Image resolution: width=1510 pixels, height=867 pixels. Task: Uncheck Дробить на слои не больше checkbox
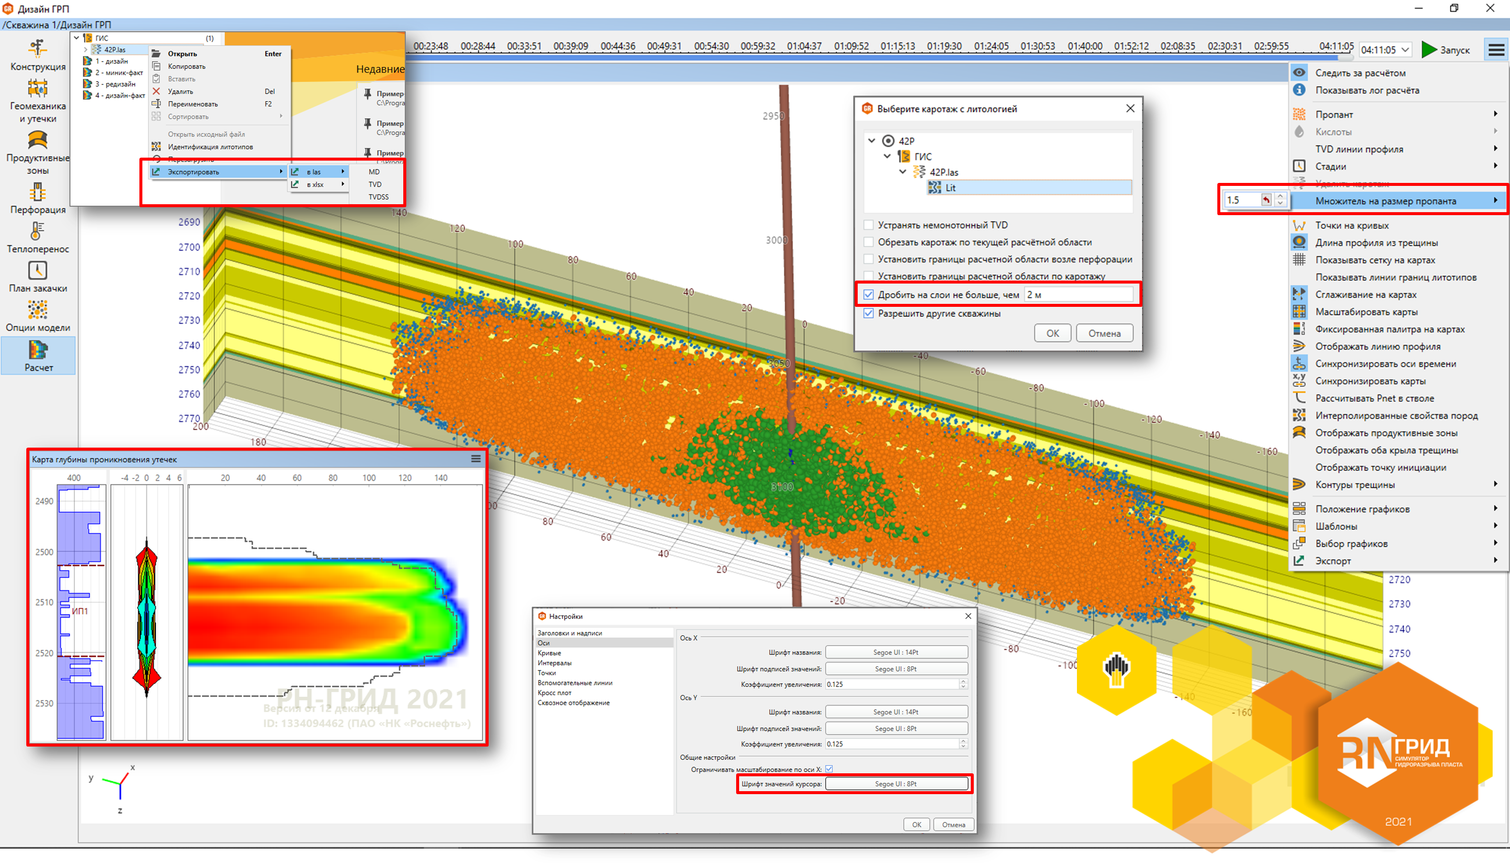click(x=869, y=295)
